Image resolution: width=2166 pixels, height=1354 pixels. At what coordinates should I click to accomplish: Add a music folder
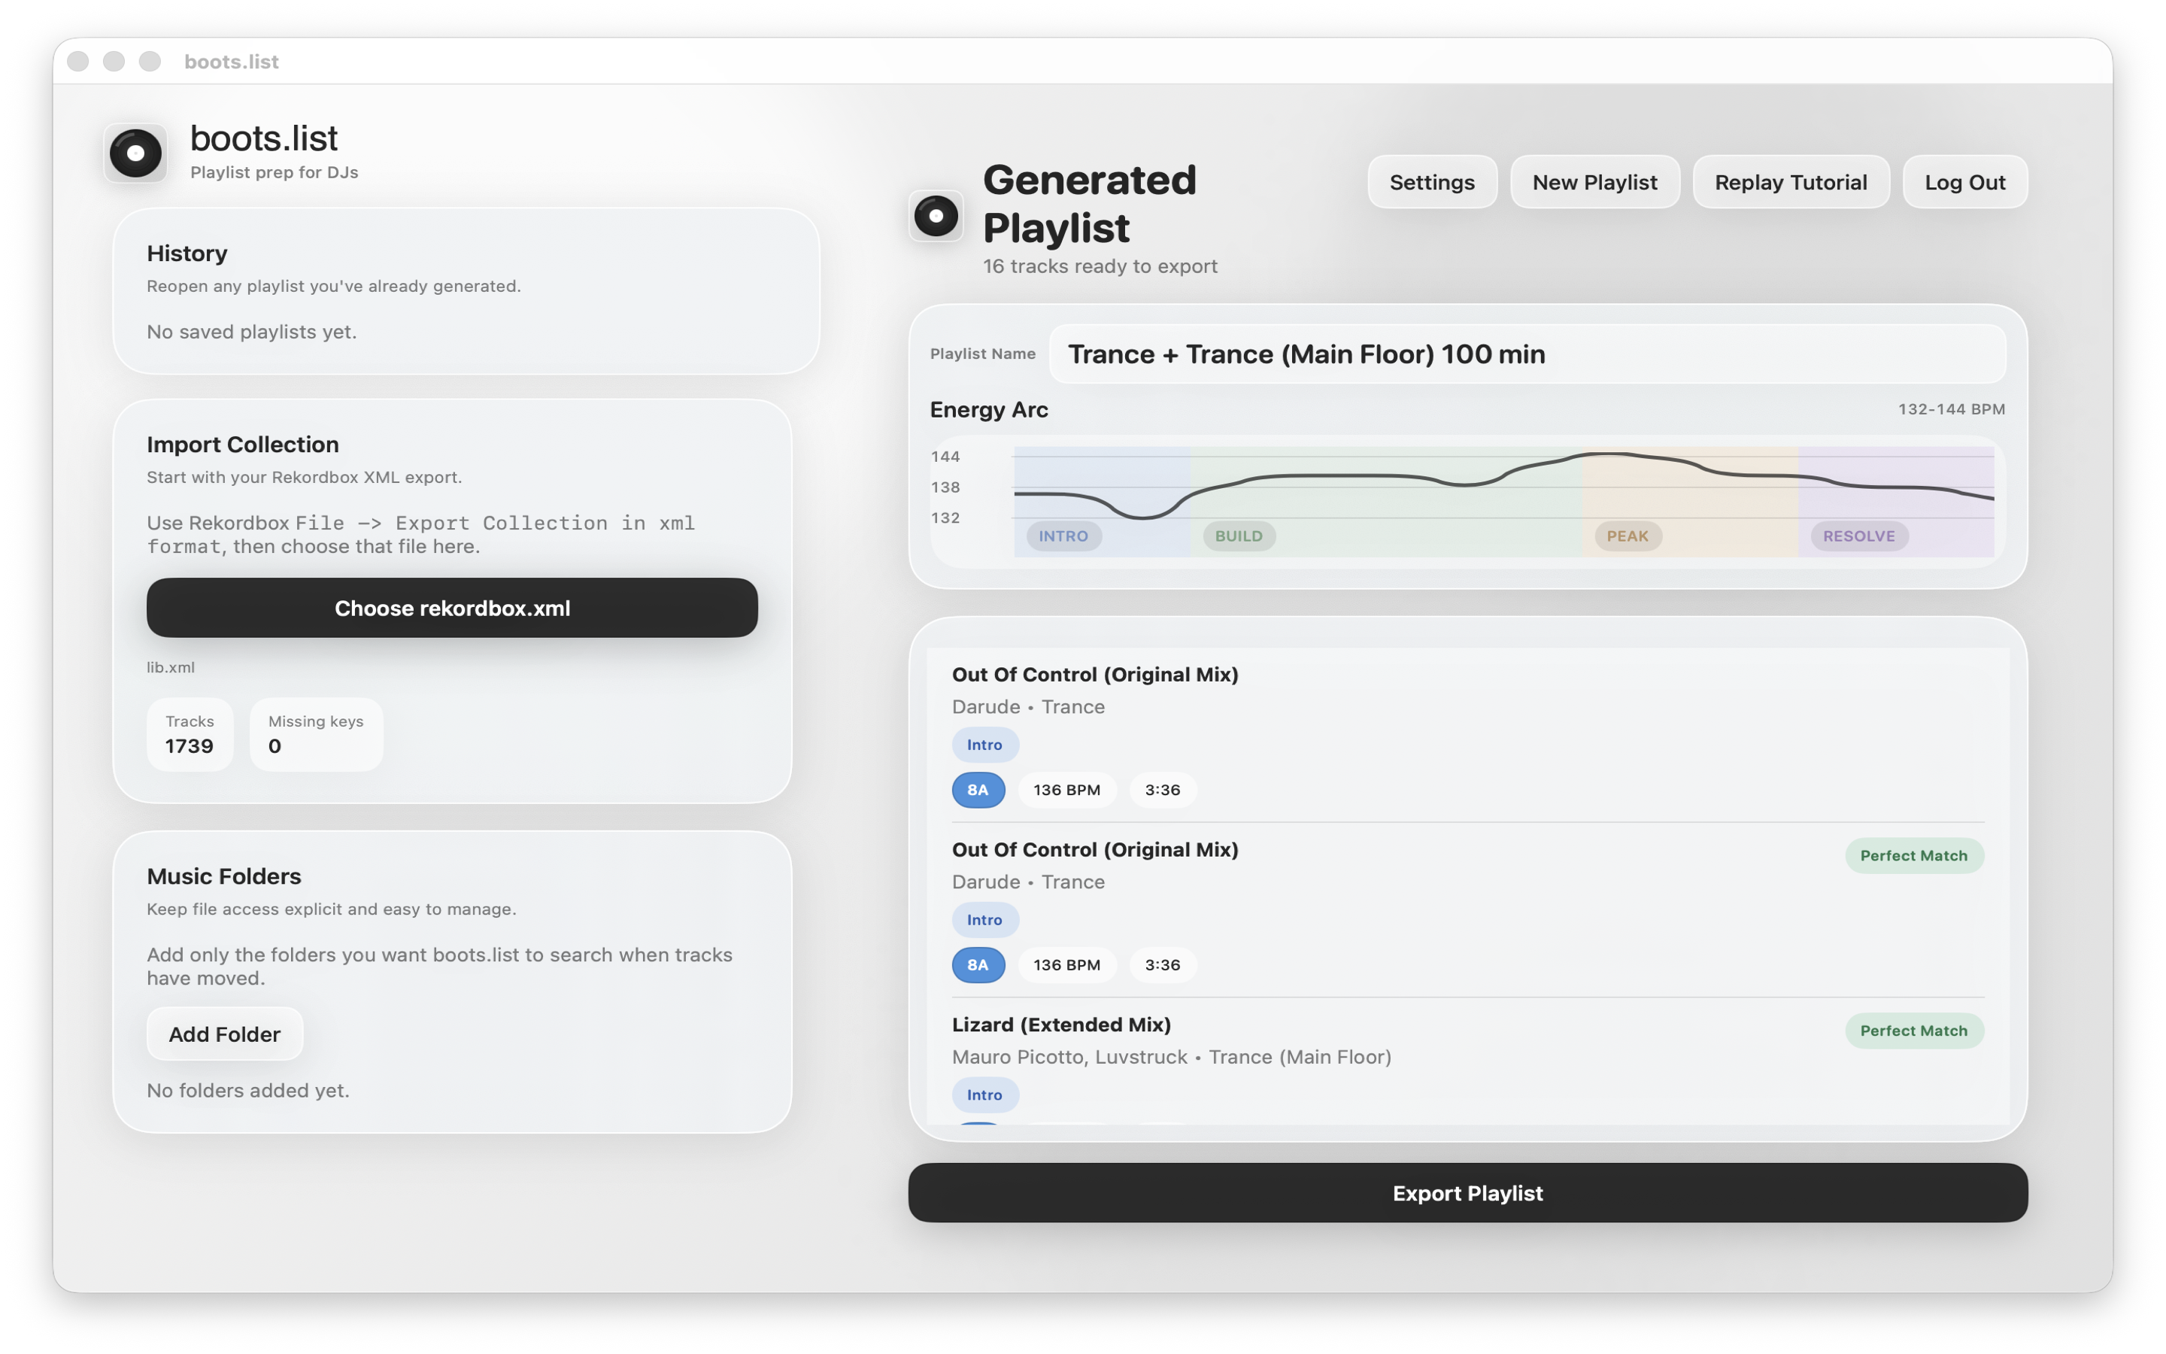[x=225, y=1034]
